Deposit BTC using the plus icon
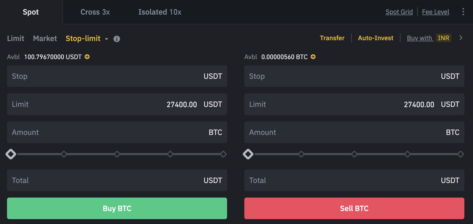The height and width of the screenshot is (224, 473). [x=313, y=57]
